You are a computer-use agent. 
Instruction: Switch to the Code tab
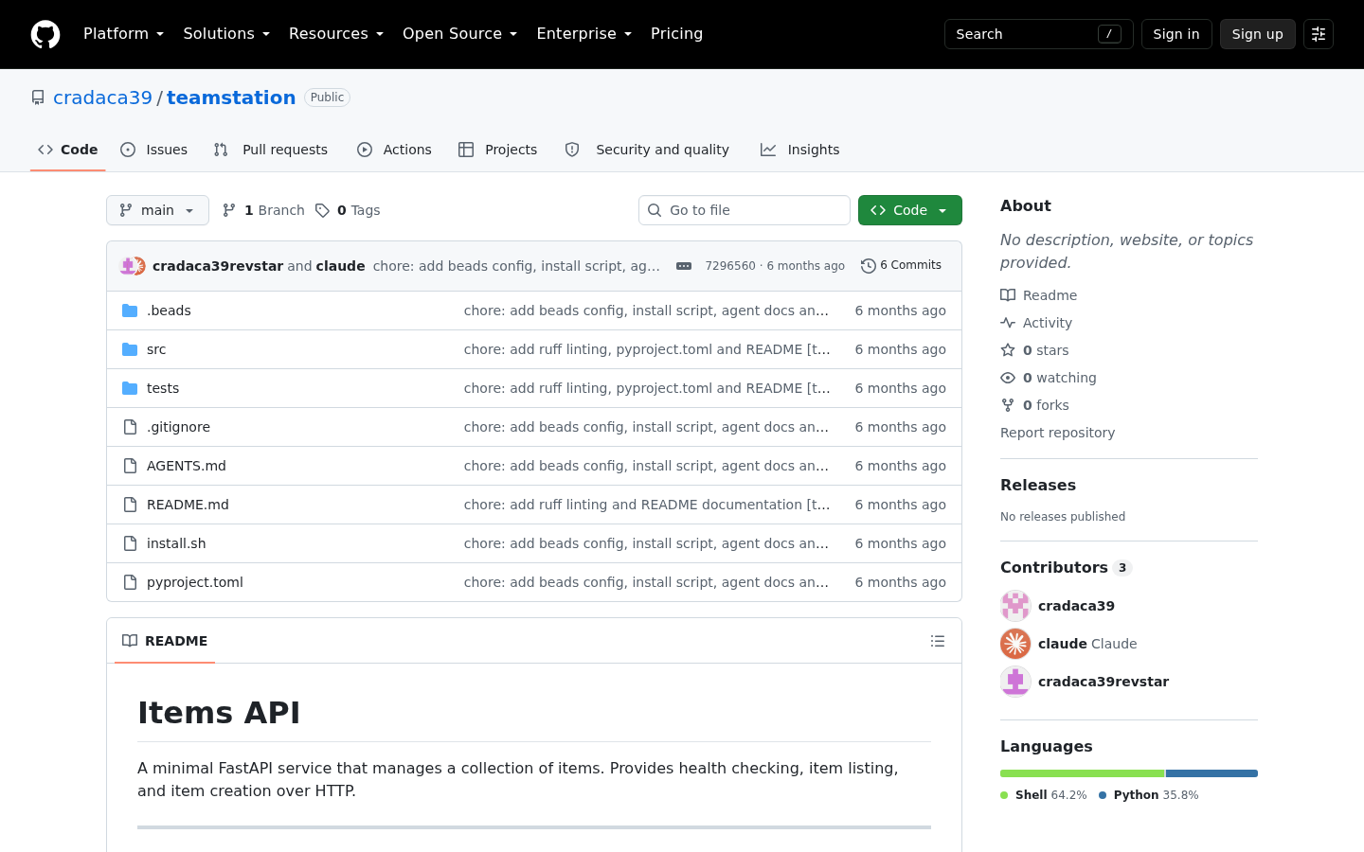coord(68,150)
